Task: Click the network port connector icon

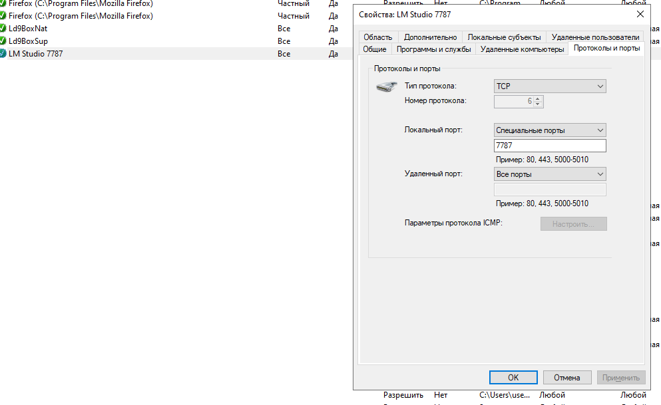Action: click(x=386, y=86)
